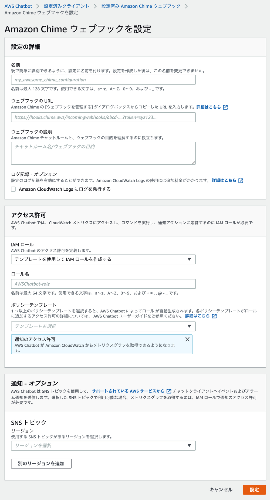Viewport: 270px width, 500px height.
Task: Open 詳細はこちら link under ポリシーテンプレート
Action: click(x=197, y=316)
